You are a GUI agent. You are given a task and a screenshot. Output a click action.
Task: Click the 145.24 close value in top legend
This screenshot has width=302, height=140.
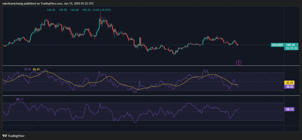click(x=87, y=10)
